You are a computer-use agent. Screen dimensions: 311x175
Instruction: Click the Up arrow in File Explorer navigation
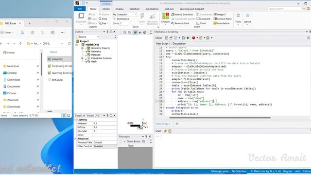pos(20,43)
